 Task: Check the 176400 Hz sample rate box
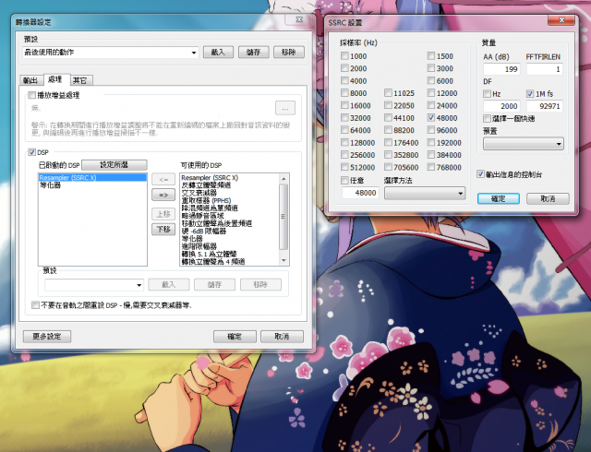[x=388, y=143]
